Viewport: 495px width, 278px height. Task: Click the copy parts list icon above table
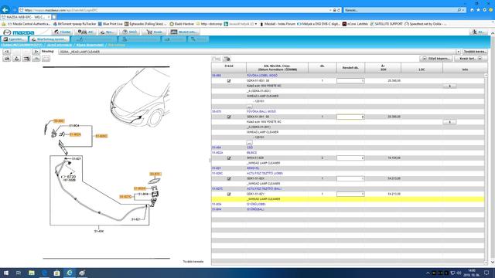[227, 59]
